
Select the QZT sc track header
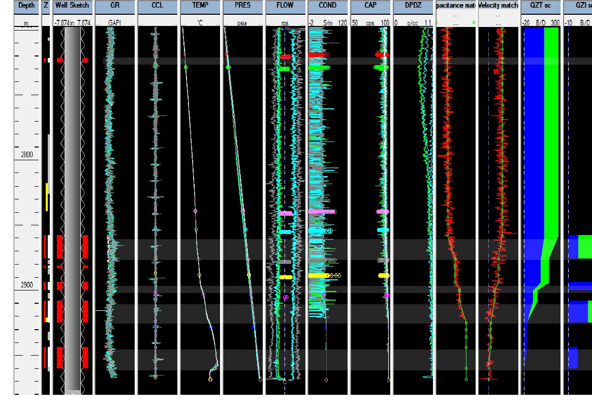point(541,7)
